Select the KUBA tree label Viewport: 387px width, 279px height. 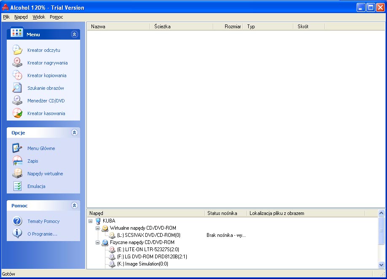(x=109, y=221)
